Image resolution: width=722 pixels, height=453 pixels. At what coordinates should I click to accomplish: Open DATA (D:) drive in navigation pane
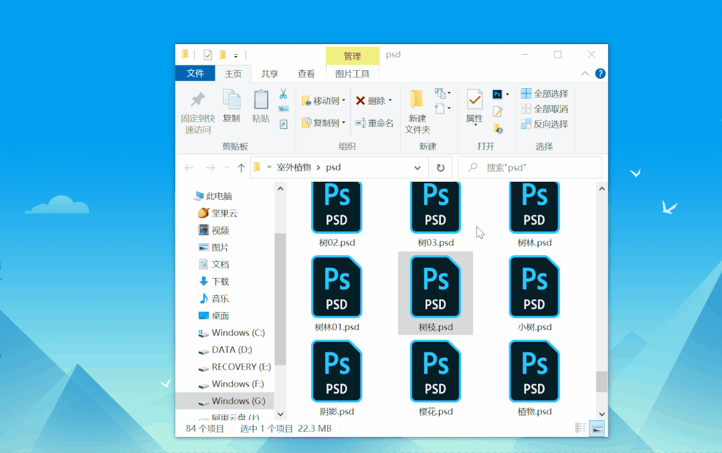click(225, 350)
